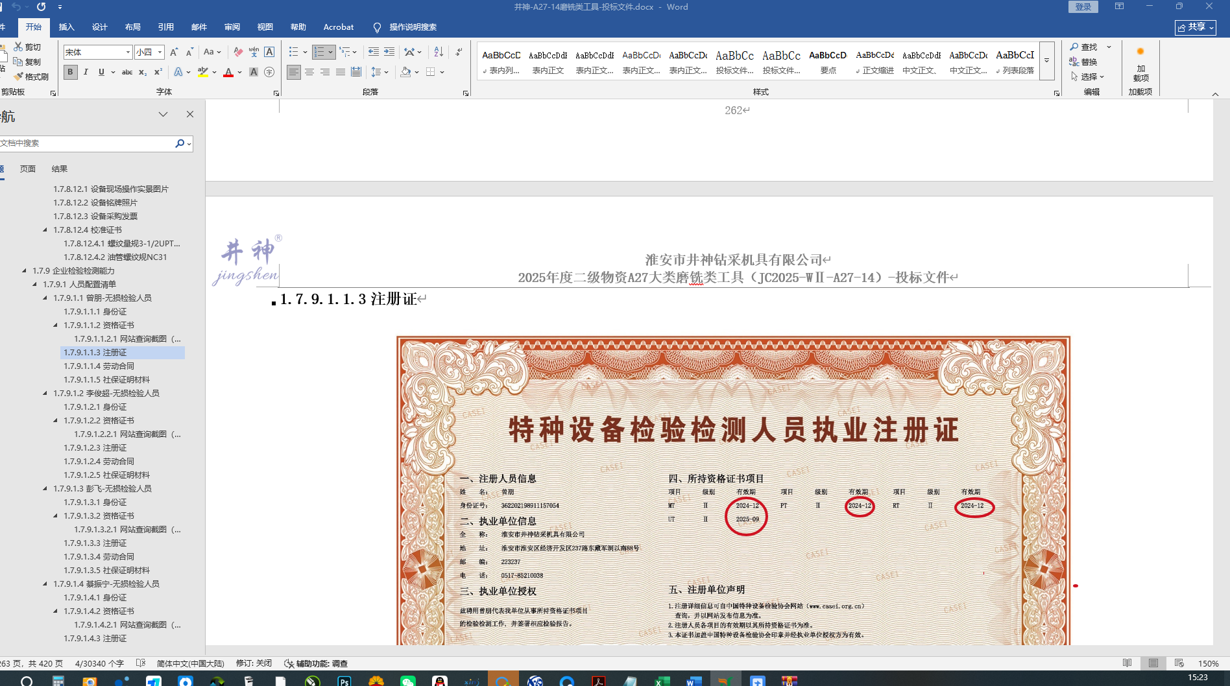Open WeChat from the taskbar
Viewport: 1230px width, 686px height.
408,680
